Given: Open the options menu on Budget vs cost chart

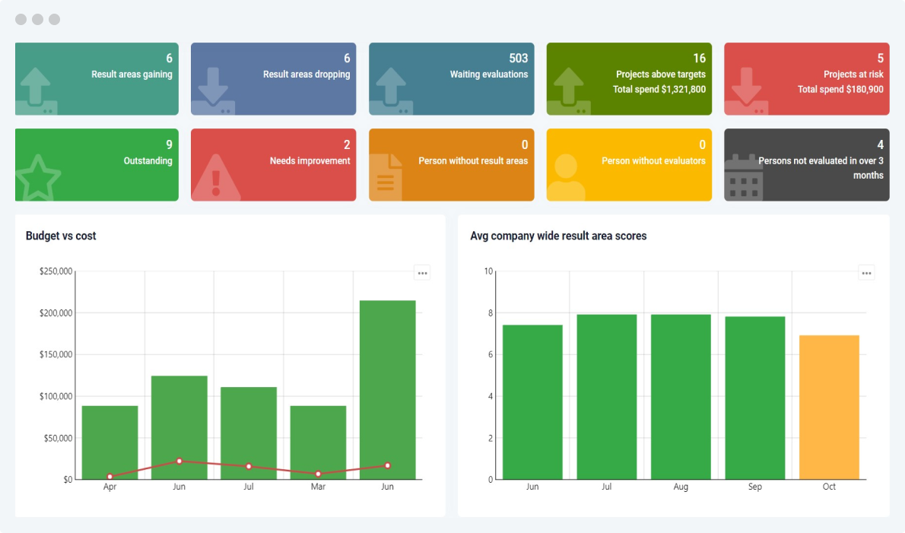Looking at the screenshot, I should [x=422, y=272].
